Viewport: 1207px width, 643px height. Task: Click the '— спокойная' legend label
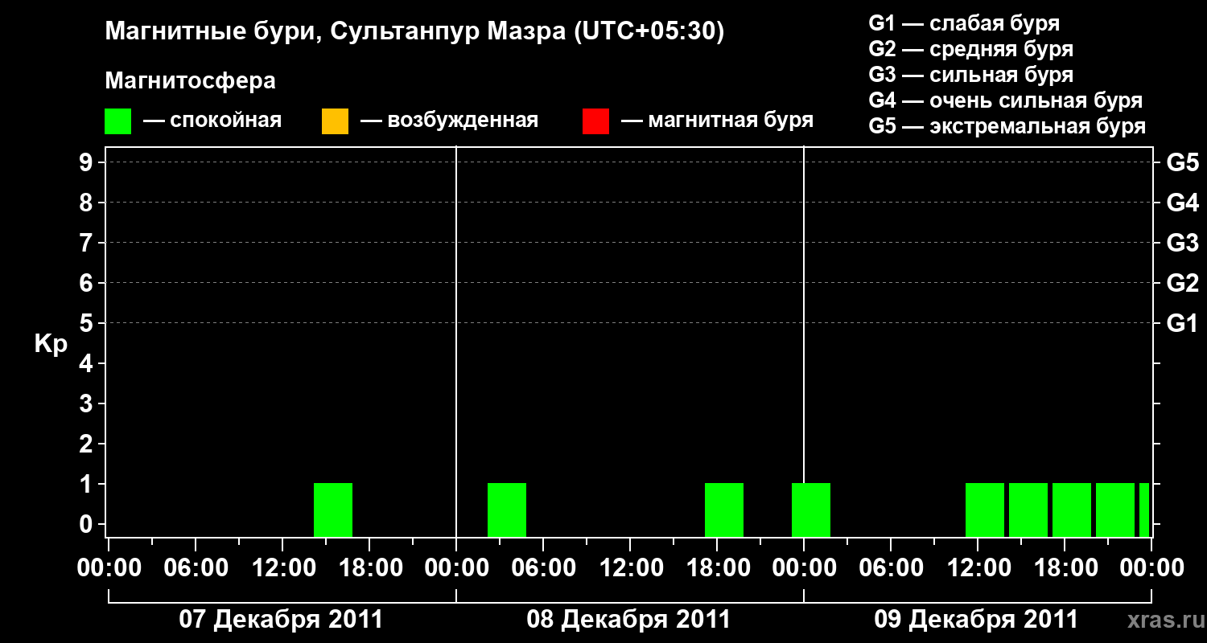(x=212, y=121)
